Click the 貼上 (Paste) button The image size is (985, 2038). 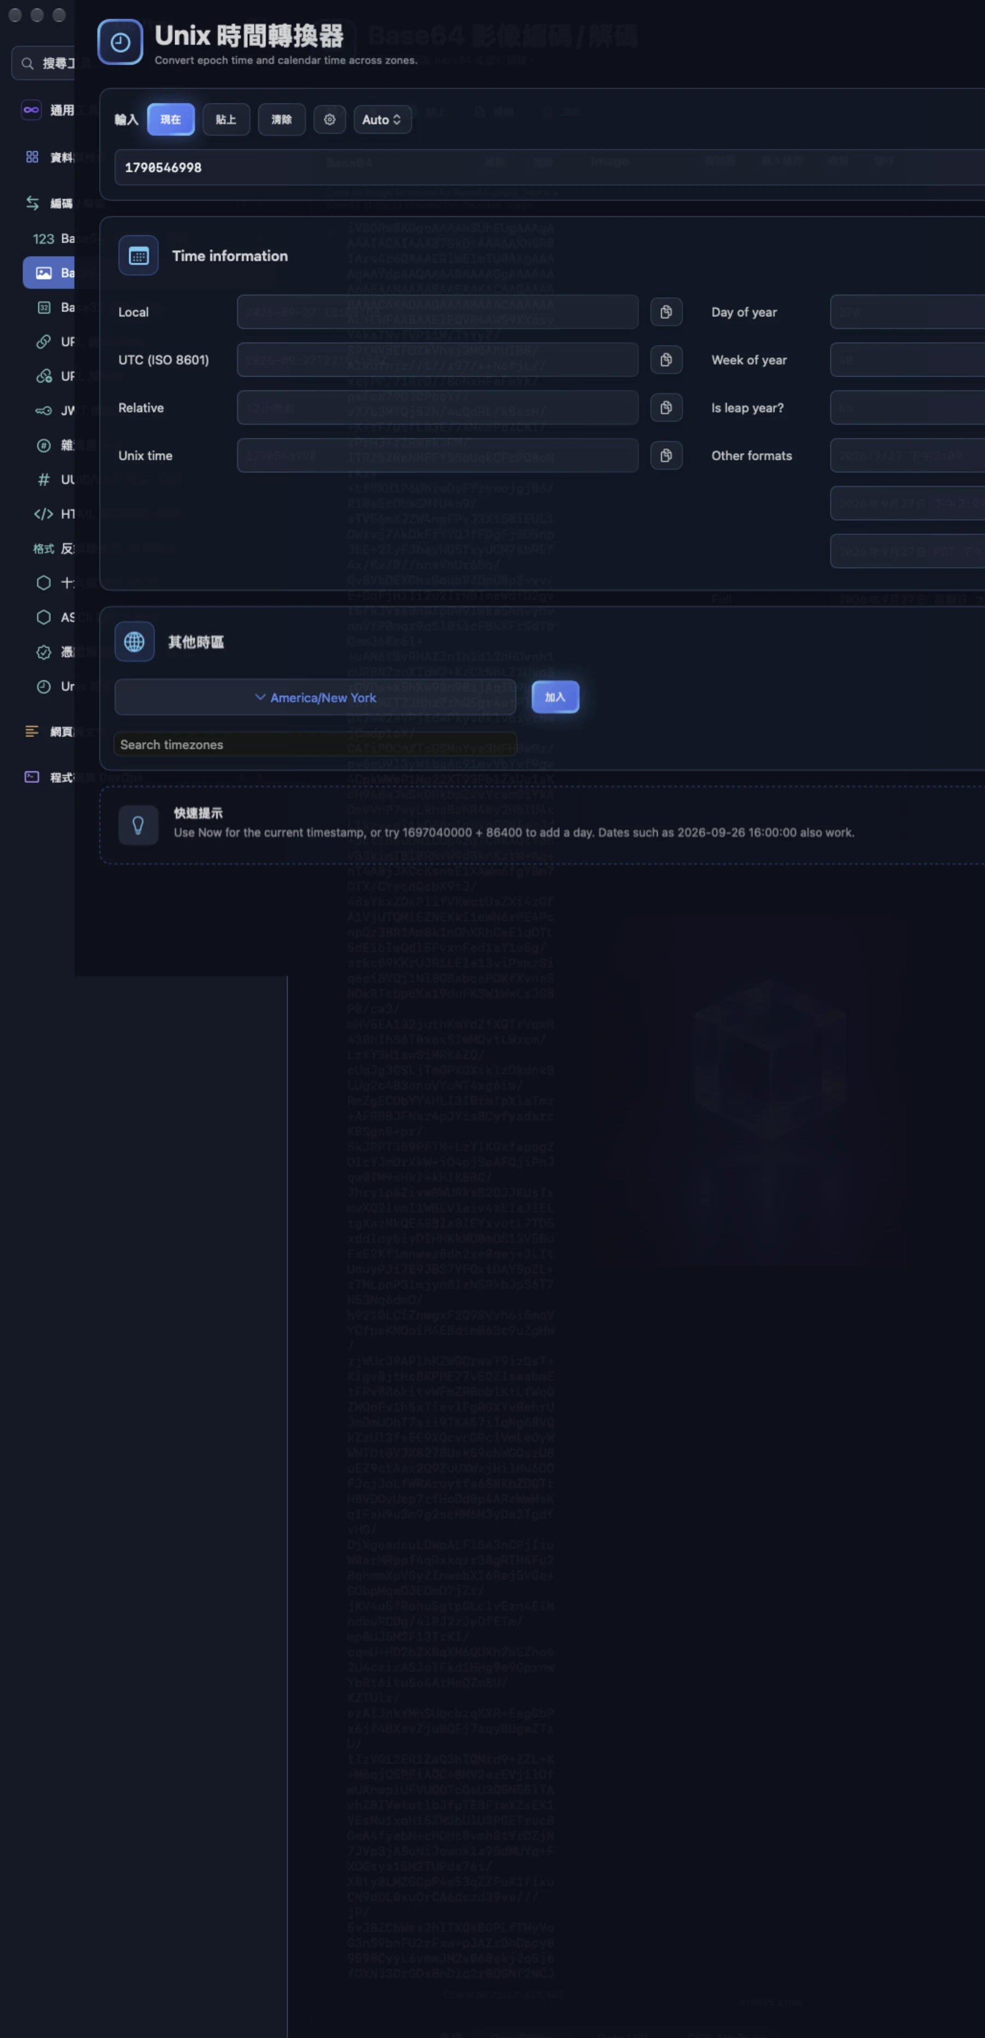[226, 119]
